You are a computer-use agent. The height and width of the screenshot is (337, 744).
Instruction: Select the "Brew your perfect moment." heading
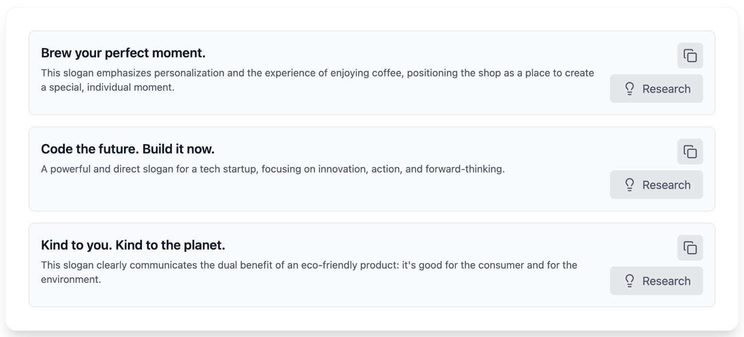(x=124, y=53)
